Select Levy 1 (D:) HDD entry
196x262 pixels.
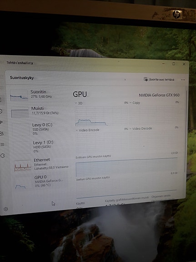point(41,147)
